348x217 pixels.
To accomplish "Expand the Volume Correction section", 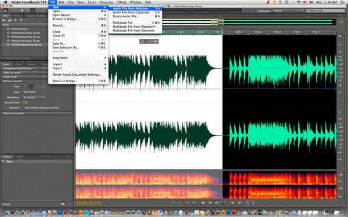I will pyautogui.click(x=37, y=113).
